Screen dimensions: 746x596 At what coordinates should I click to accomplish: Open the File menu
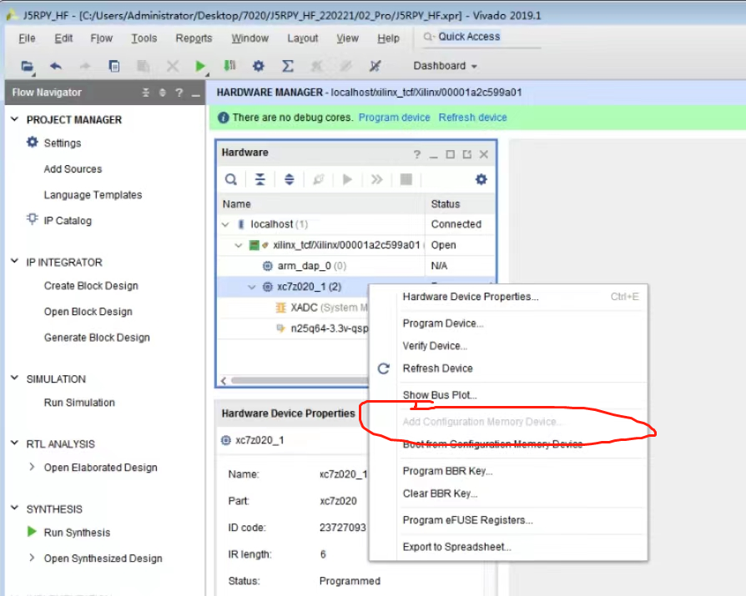27,38
